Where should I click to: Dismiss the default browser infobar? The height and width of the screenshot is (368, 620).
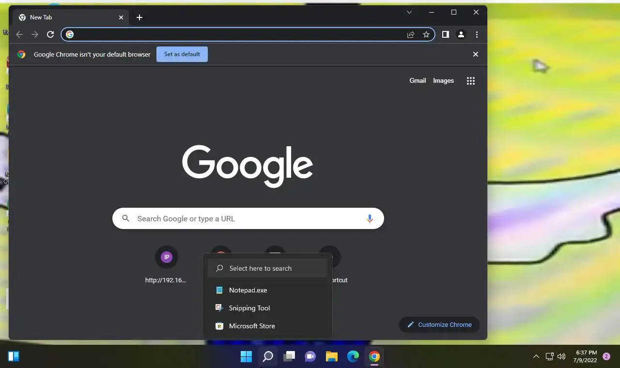coord(476,54)
